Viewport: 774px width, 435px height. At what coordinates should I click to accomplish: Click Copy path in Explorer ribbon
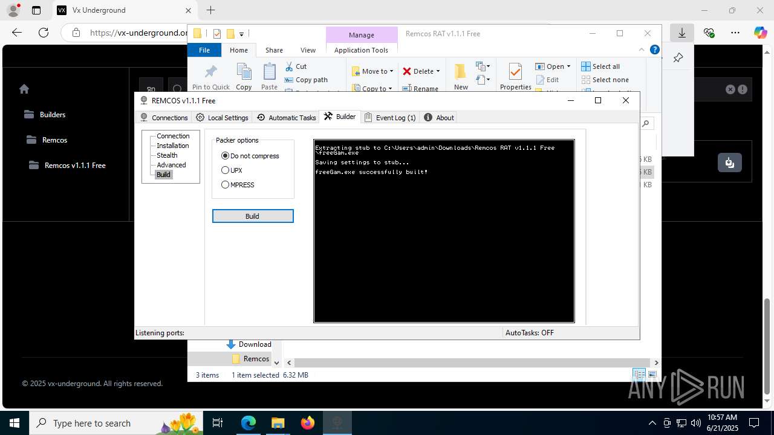pos(306,80)
